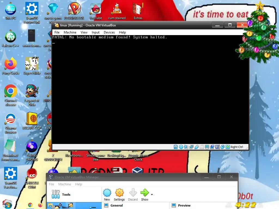Click the USB devices status icon
The image size is (279, 209).
[197, 147]
